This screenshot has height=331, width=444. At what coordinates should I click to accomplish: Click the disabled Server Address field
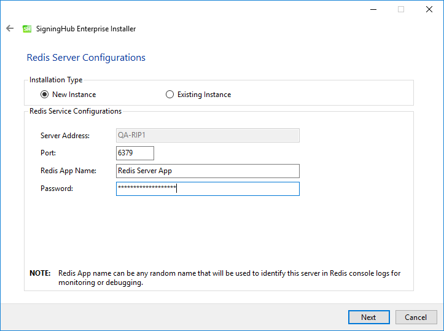click(208, 135)
